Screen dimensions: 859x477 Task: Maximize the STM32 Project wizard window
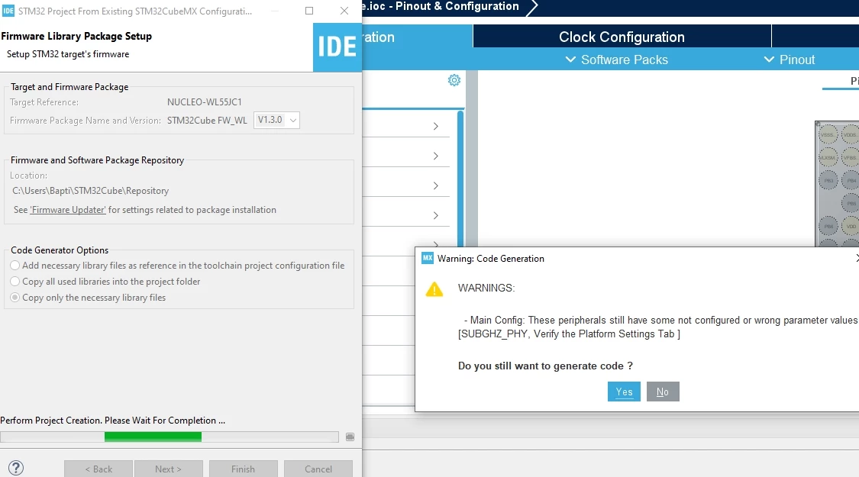309,11
